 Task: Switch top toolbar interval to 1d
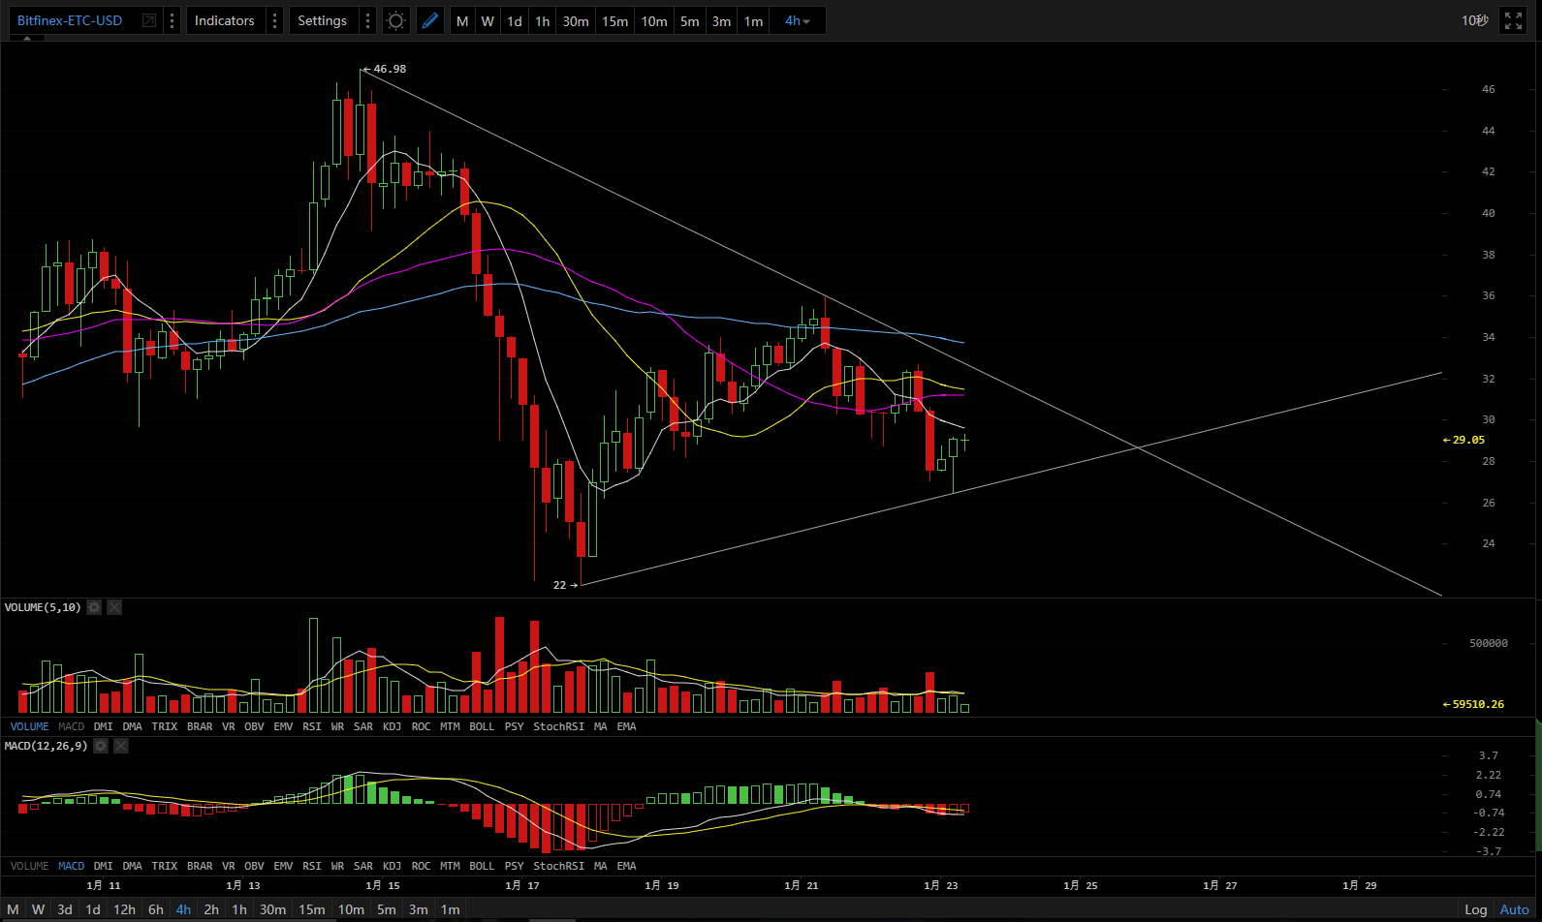tap(515, 21)
